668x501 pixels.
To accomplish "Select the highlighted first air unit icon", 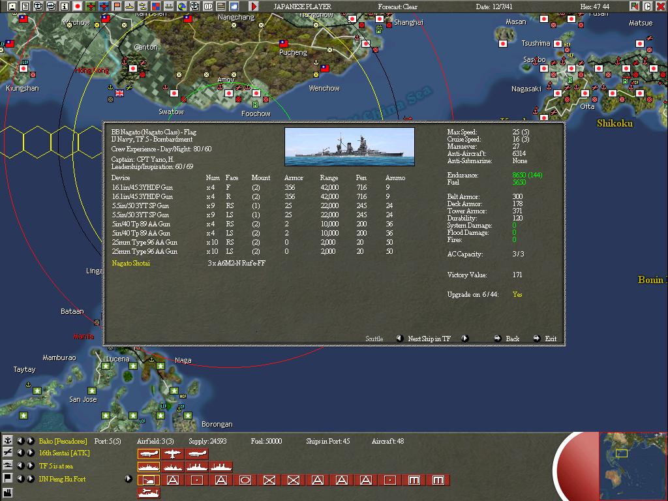I will click(149, 454).
